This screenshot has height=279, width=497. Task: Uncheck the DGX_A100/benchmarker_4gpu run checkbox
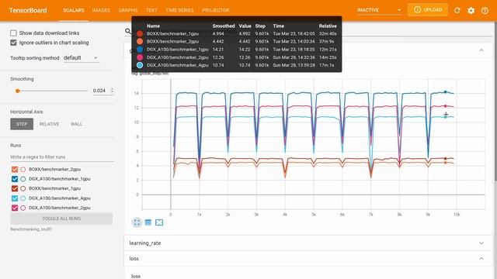(x=15, y=198)
